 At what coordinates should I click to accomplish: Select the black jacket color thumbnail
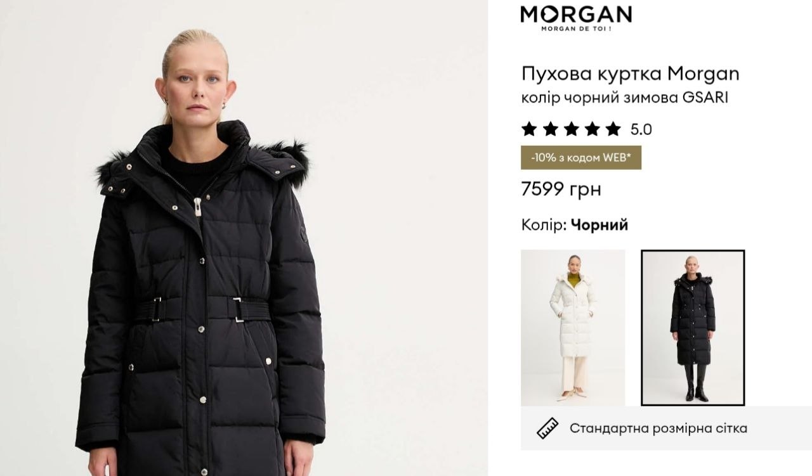[693, 328]
